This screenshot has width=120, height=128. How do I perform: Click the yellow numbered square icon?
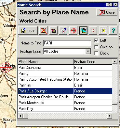[x=103, y=31]
